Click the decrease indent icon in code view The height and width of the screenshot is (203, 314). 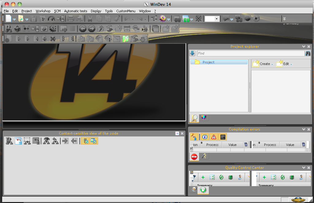click(74, 141)
